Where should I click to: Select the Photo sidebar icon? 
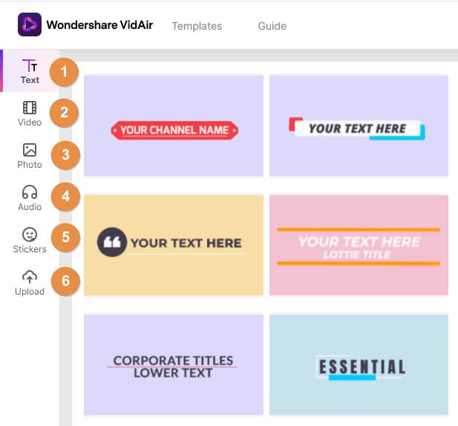coord(30,150)
